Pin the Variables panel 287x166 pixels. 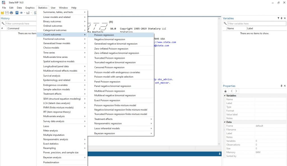click(281, 18)
